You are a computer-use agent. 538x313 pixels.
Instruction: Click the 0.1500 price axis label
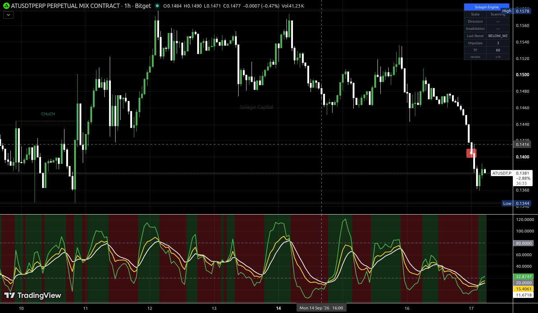pyautogui.click(x=523, y=75)
